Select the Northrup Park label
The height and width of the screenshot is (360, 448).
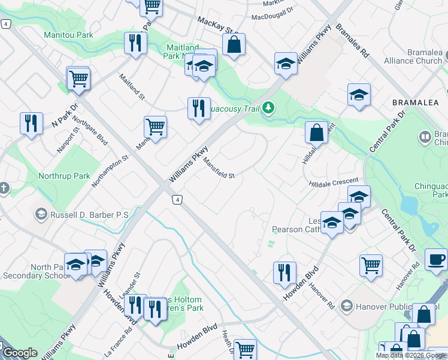(64, 176)
